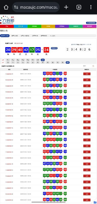Image resolution: width=97 pixels, height=204 pixels.
Task: Click the blue button beside ball 24
Action: 54,48
